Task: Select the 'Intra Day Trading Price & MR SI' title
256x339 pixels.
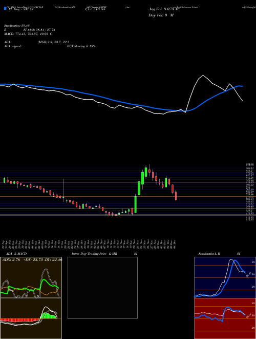Action: tap(104, 254)
